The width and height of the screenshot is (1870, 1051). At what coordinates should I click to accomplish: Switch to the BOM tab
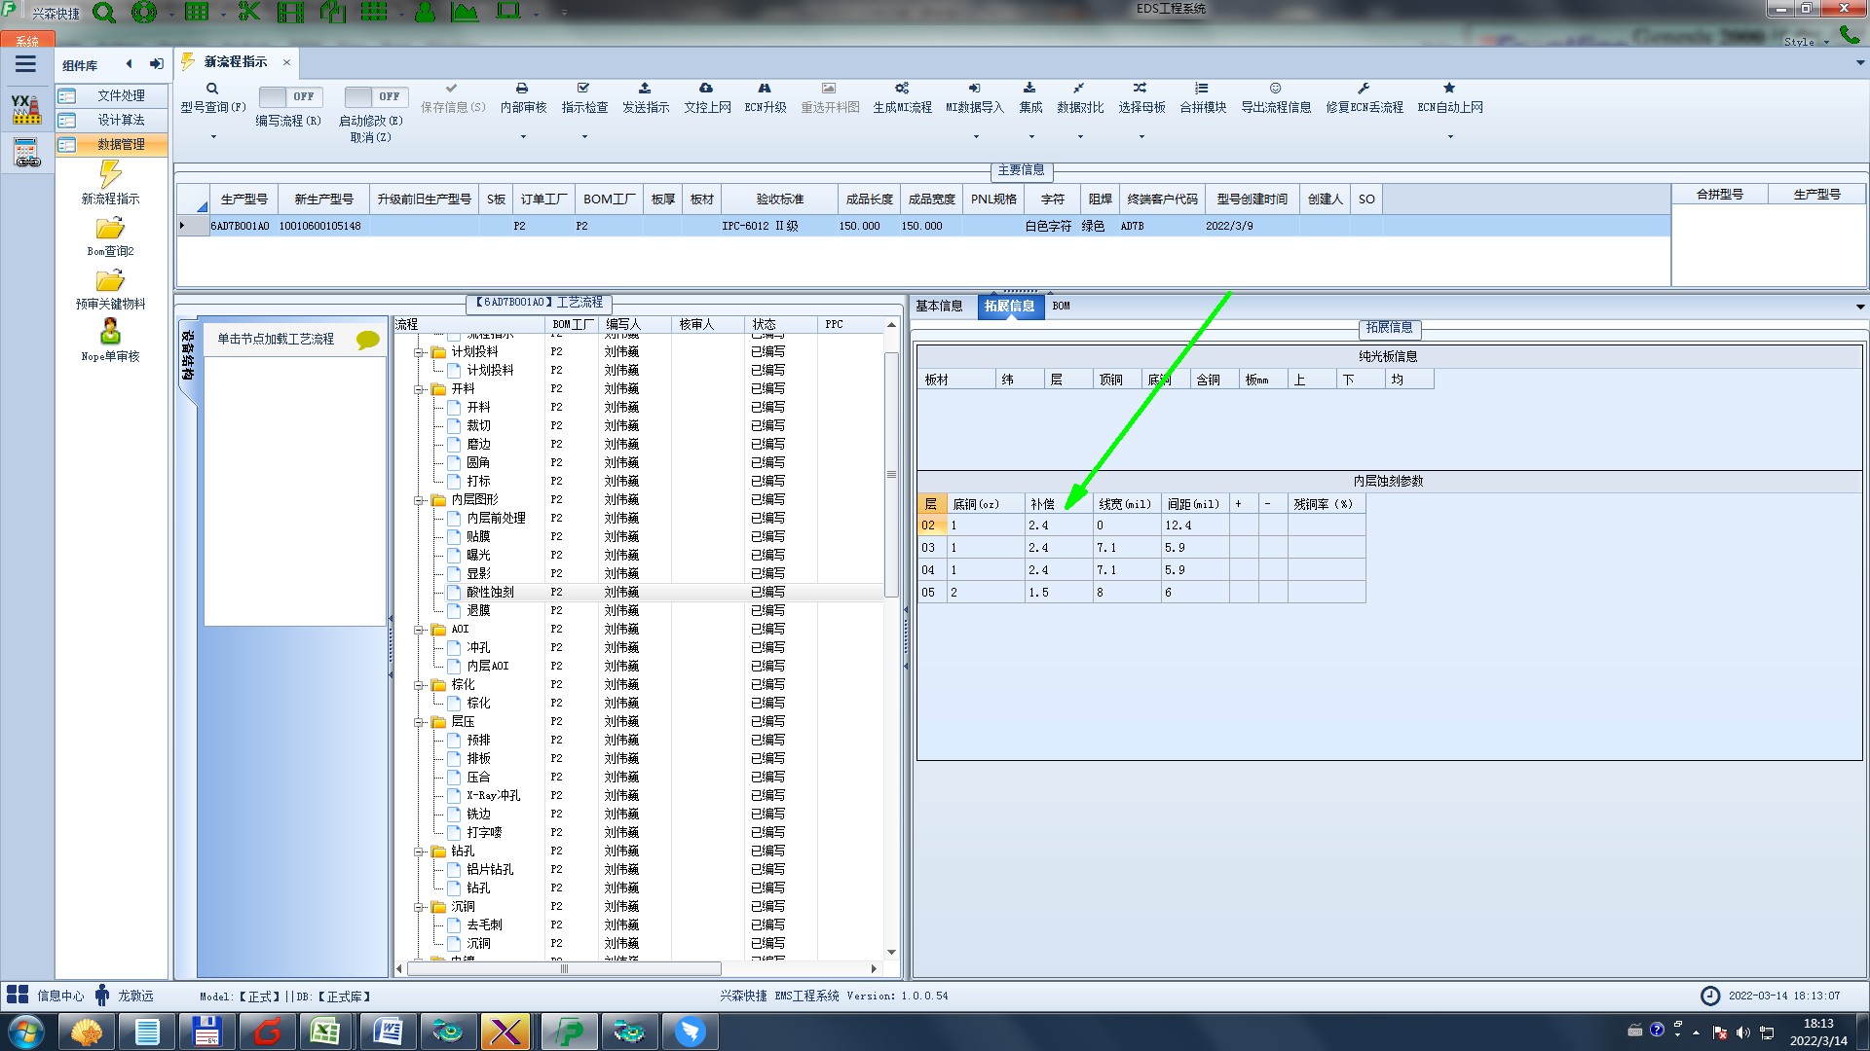pos(1061,306)
